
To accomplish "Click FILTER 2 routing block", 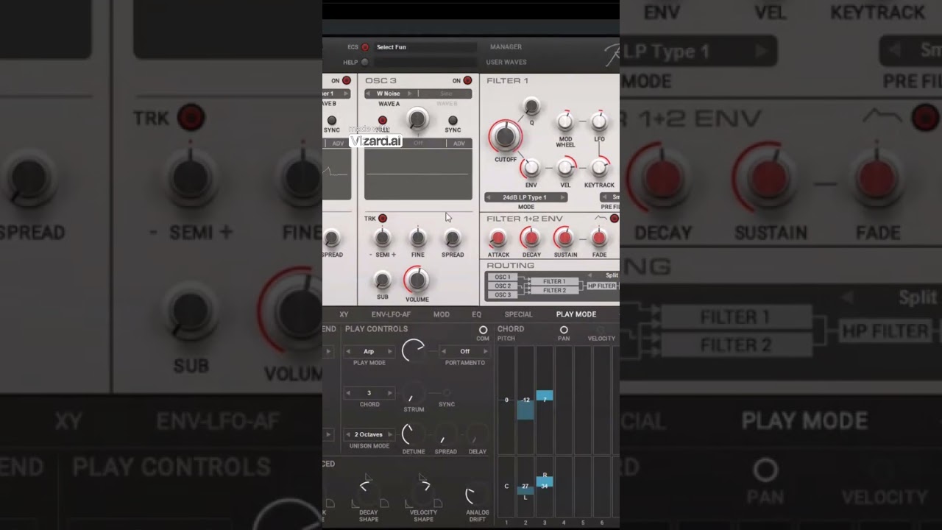I will click(x=554, y=291).
